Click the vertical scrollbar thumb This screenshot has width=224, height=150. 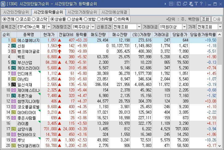[220, 51]
